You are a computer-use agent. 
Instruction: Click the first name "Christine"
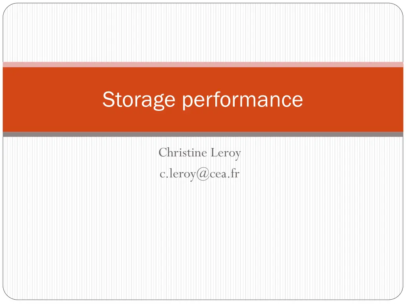coord(183,153)
